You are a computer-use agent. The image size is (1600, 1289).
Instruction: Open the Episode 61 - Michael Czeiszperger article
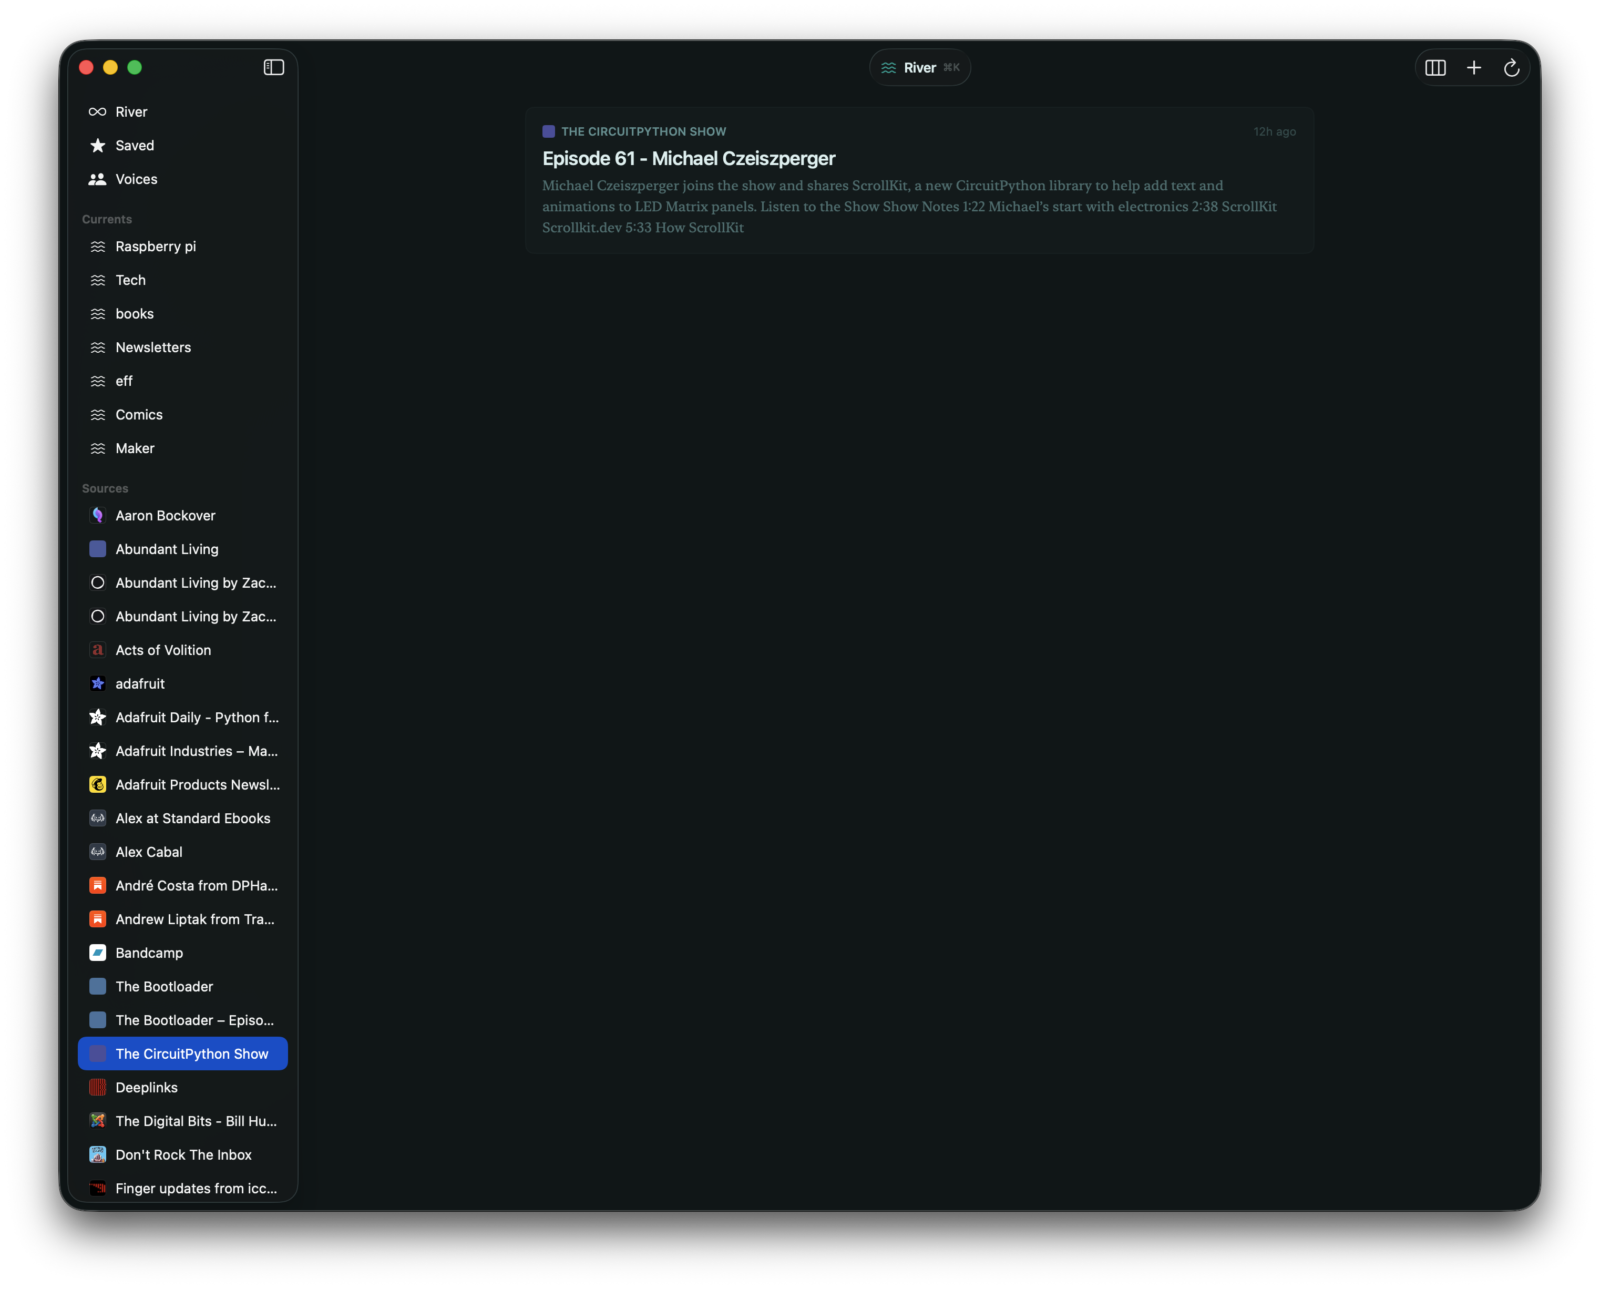(x=688, y=159)
